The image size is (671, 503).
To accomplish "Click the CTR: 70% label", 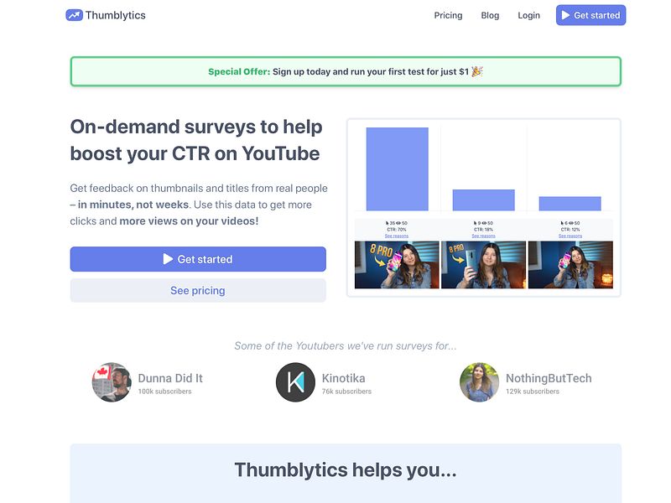I will 397,230.
